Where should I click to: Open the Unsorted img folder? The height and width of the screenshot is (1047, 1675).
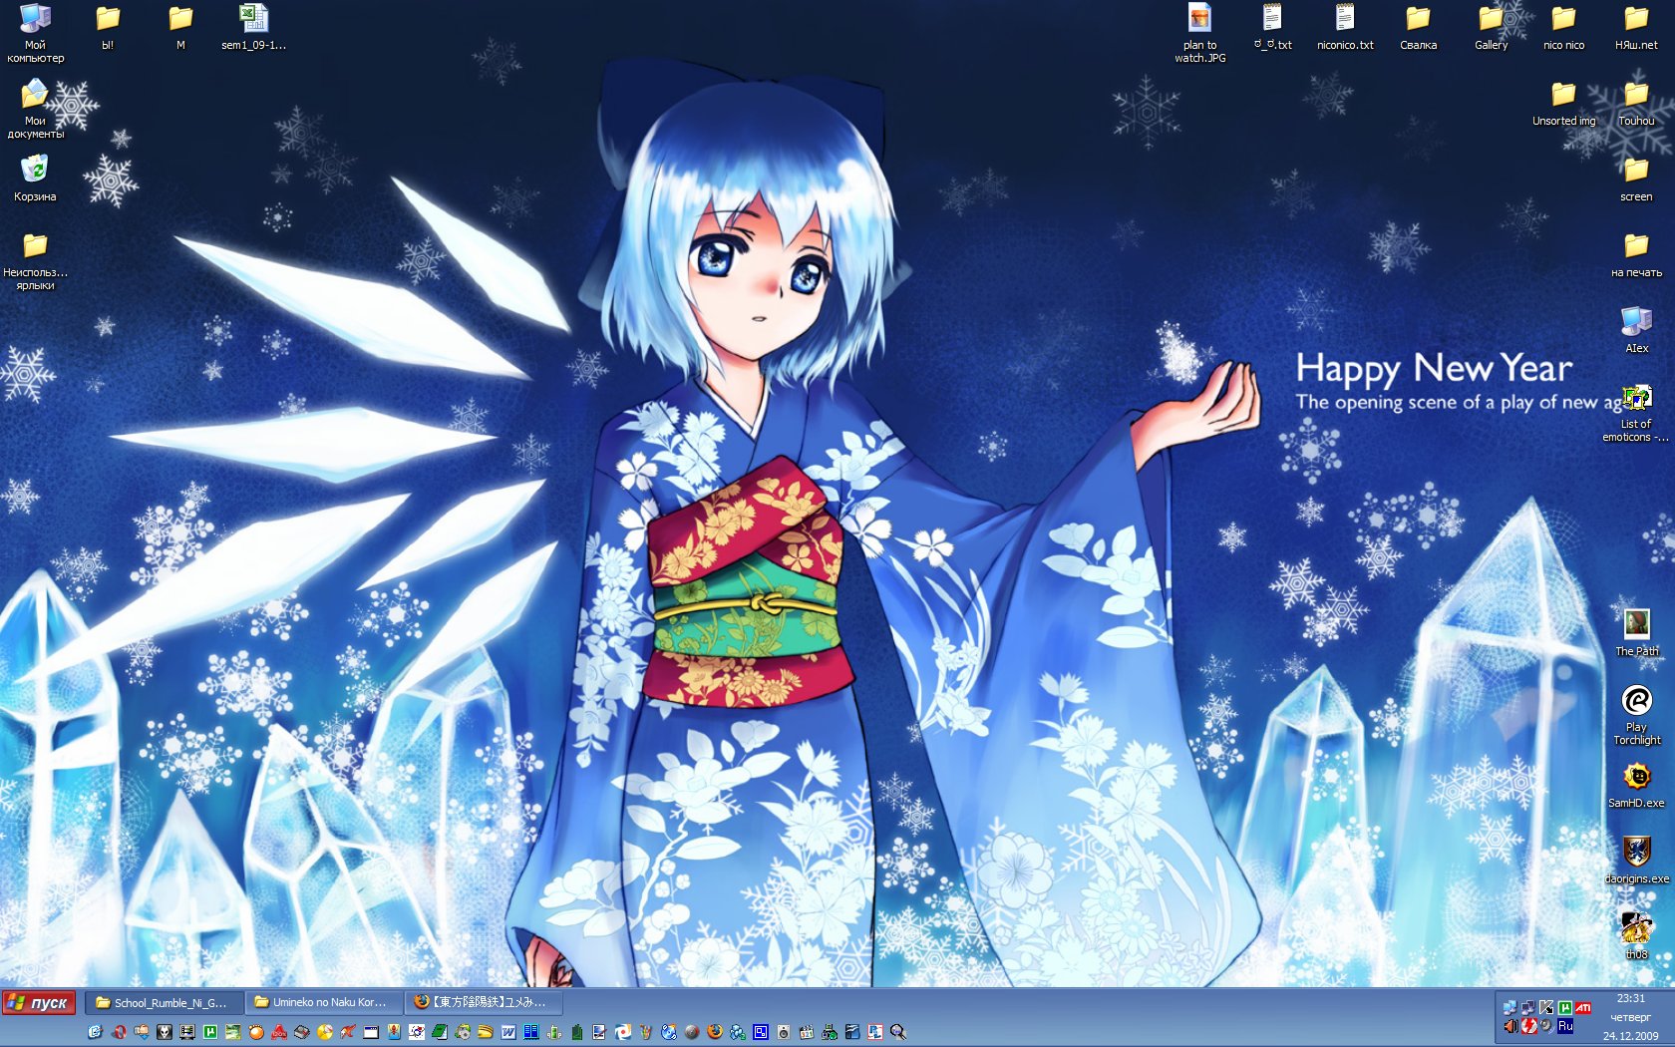tap(1563, 104)
